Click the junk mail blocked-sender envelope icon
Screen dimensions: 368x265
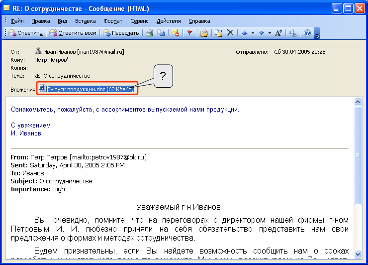[176, 33]
